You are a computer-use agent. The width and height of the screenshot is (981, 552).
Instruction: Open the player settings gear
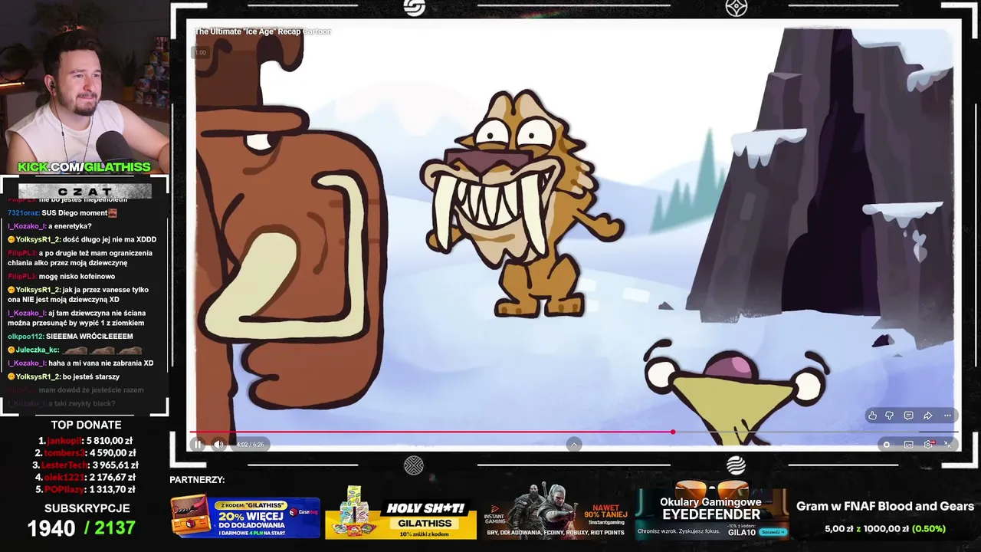[x=928, y=445]
